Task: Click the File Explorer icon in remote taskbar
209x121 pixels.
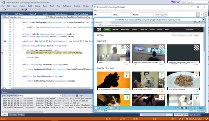Action: (111, 108)
